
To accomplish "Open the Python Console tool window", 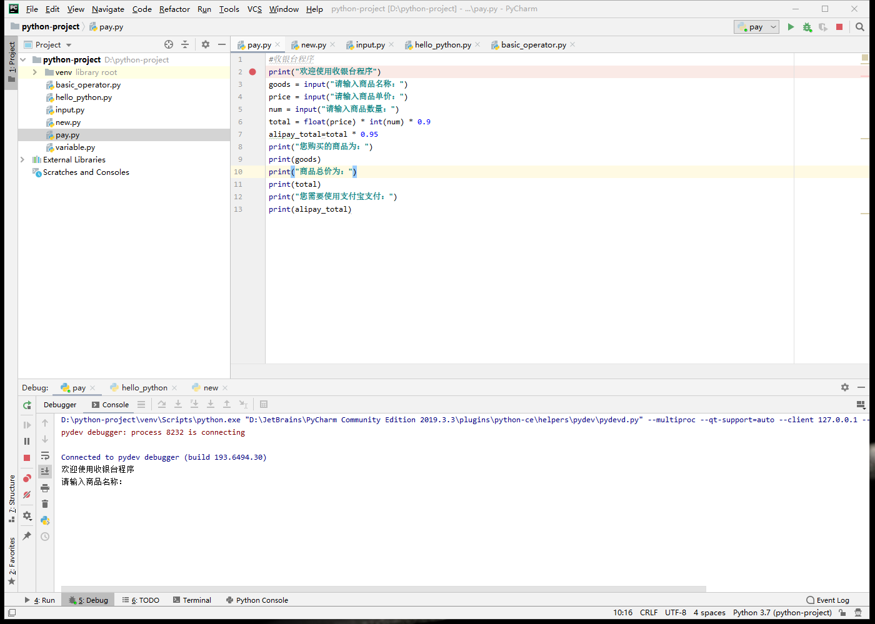I will point(257,600).
